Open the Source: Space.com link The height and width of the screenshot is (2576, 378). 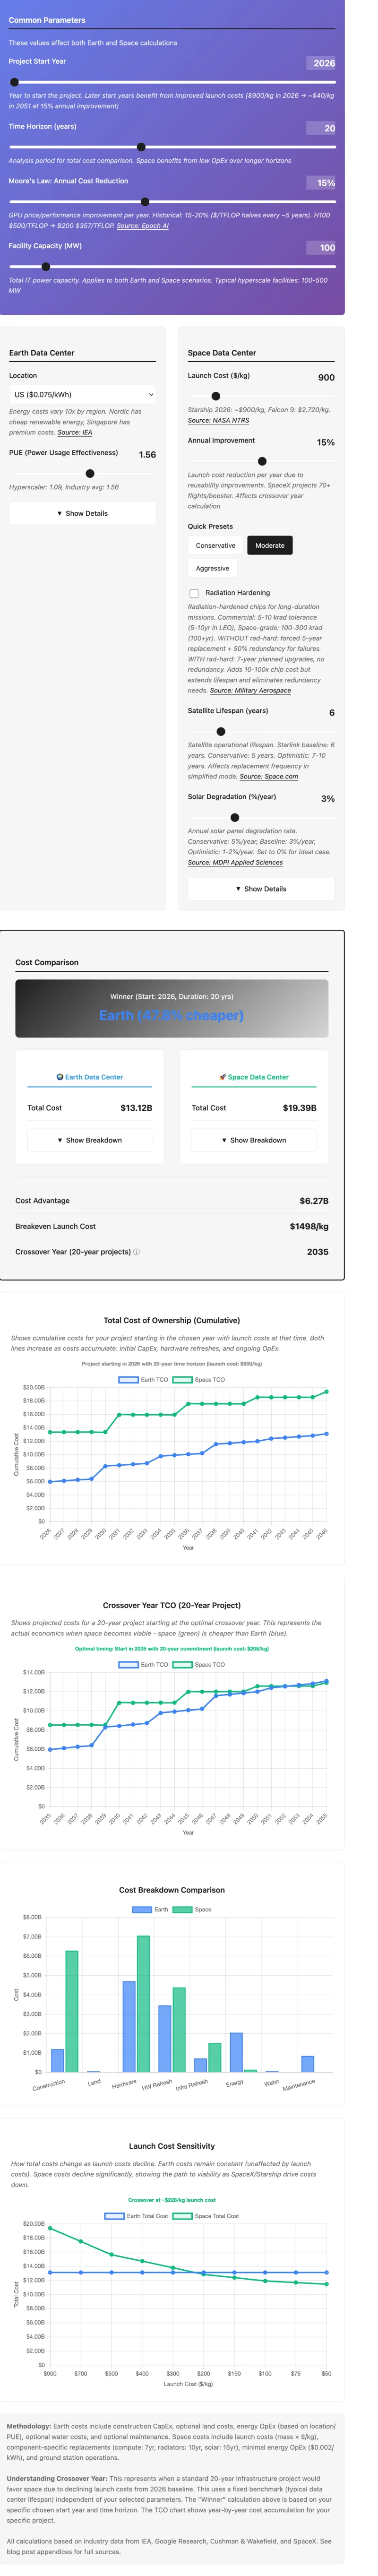[269, 777]
